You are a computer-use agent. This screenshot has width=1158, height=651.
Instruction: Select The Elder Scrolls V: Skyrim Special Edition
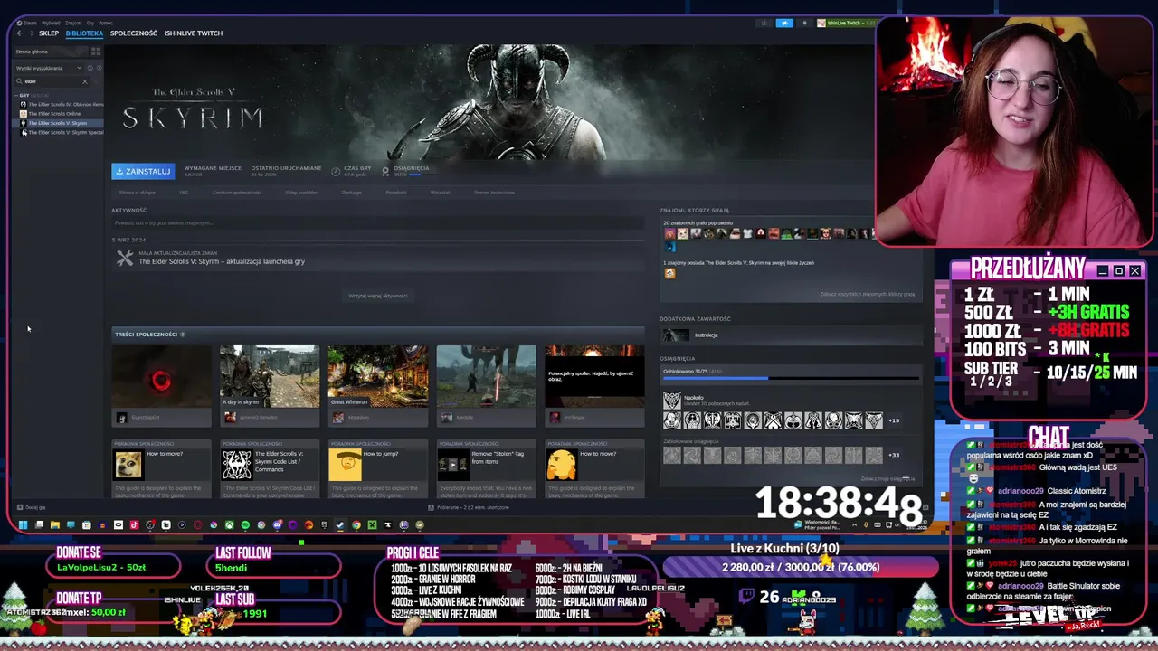point(60,132)
